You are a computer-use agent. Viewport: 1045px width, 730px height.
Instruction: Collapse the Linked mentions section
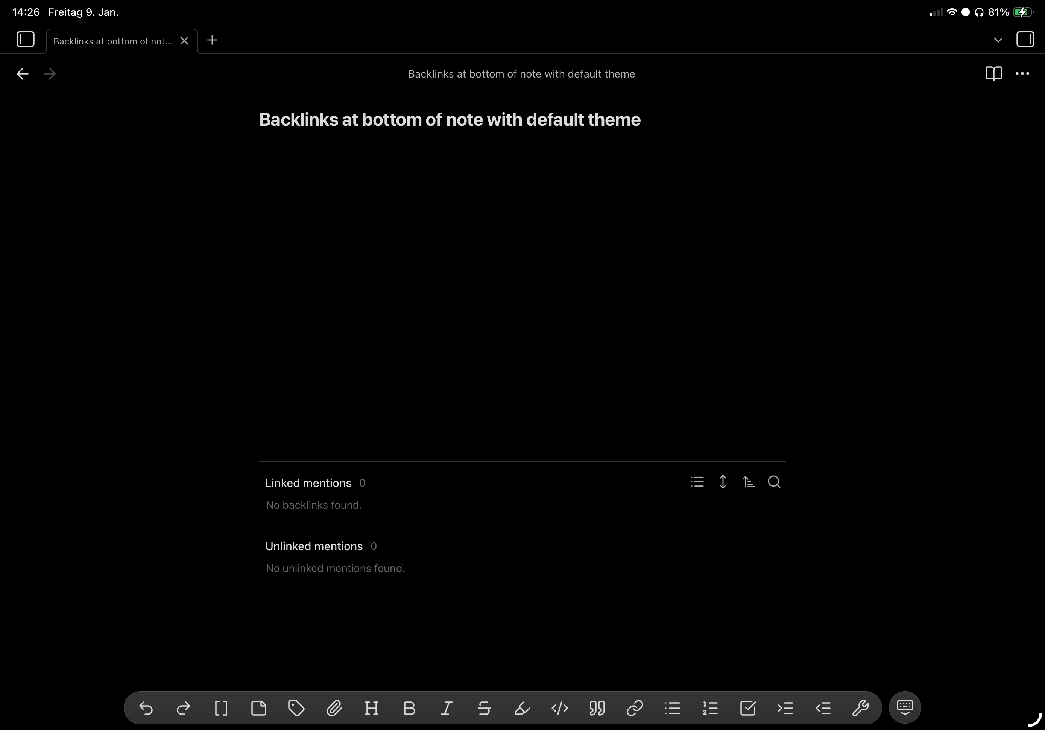pyautogui.click(x=308, y=483)
